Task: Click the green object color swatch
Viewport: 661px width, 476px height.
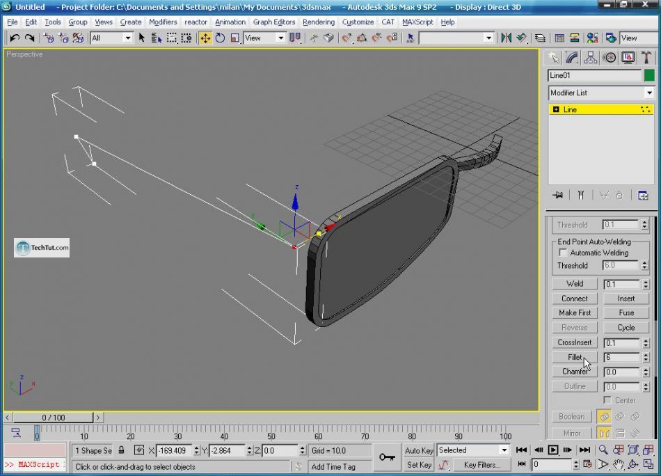Action: [x=649, y=75]
